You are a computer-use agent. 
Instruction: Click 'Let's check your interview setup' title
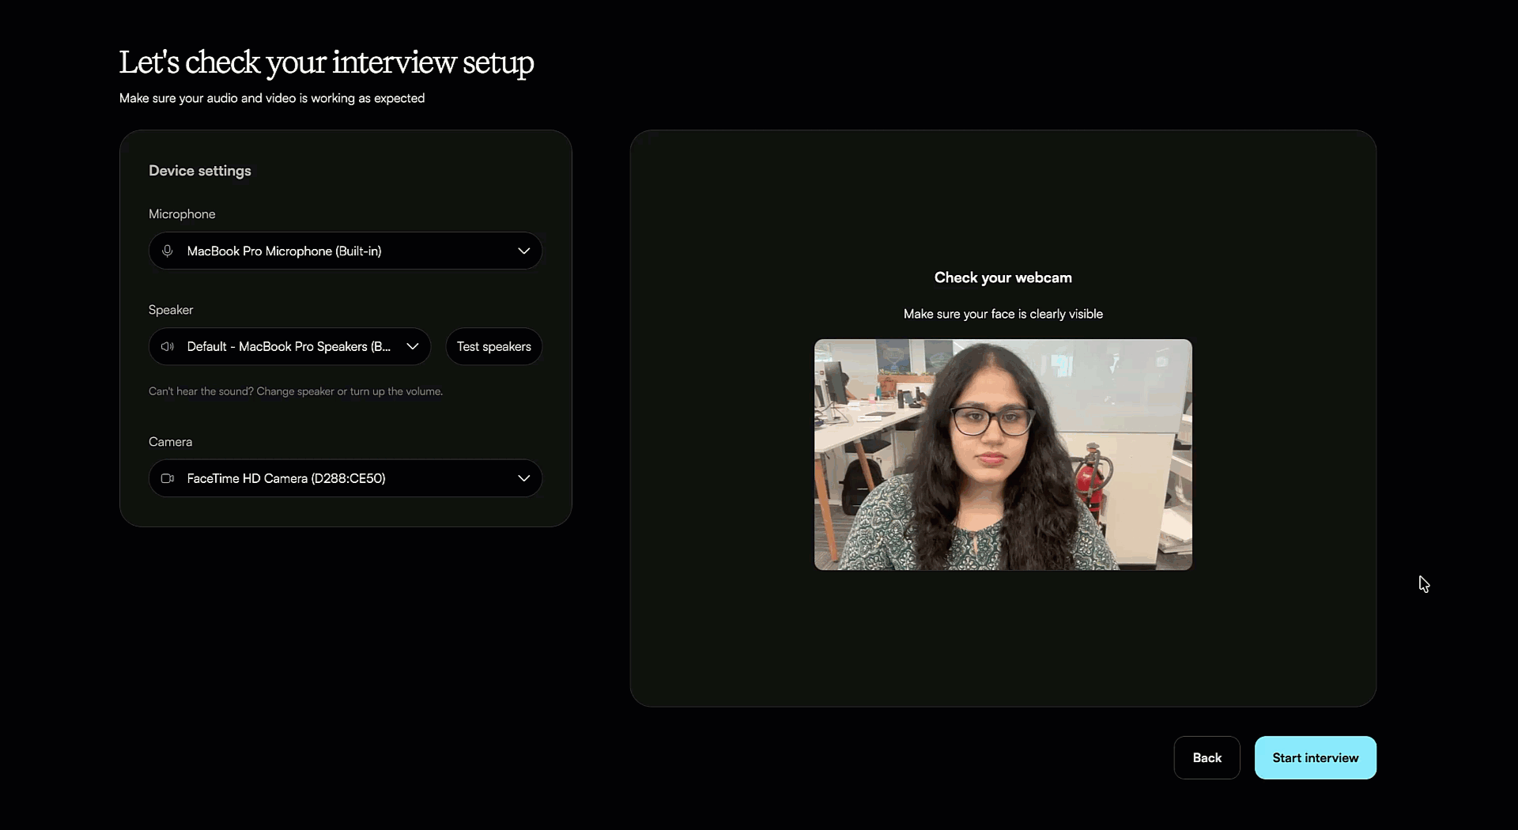pos(327,62)
